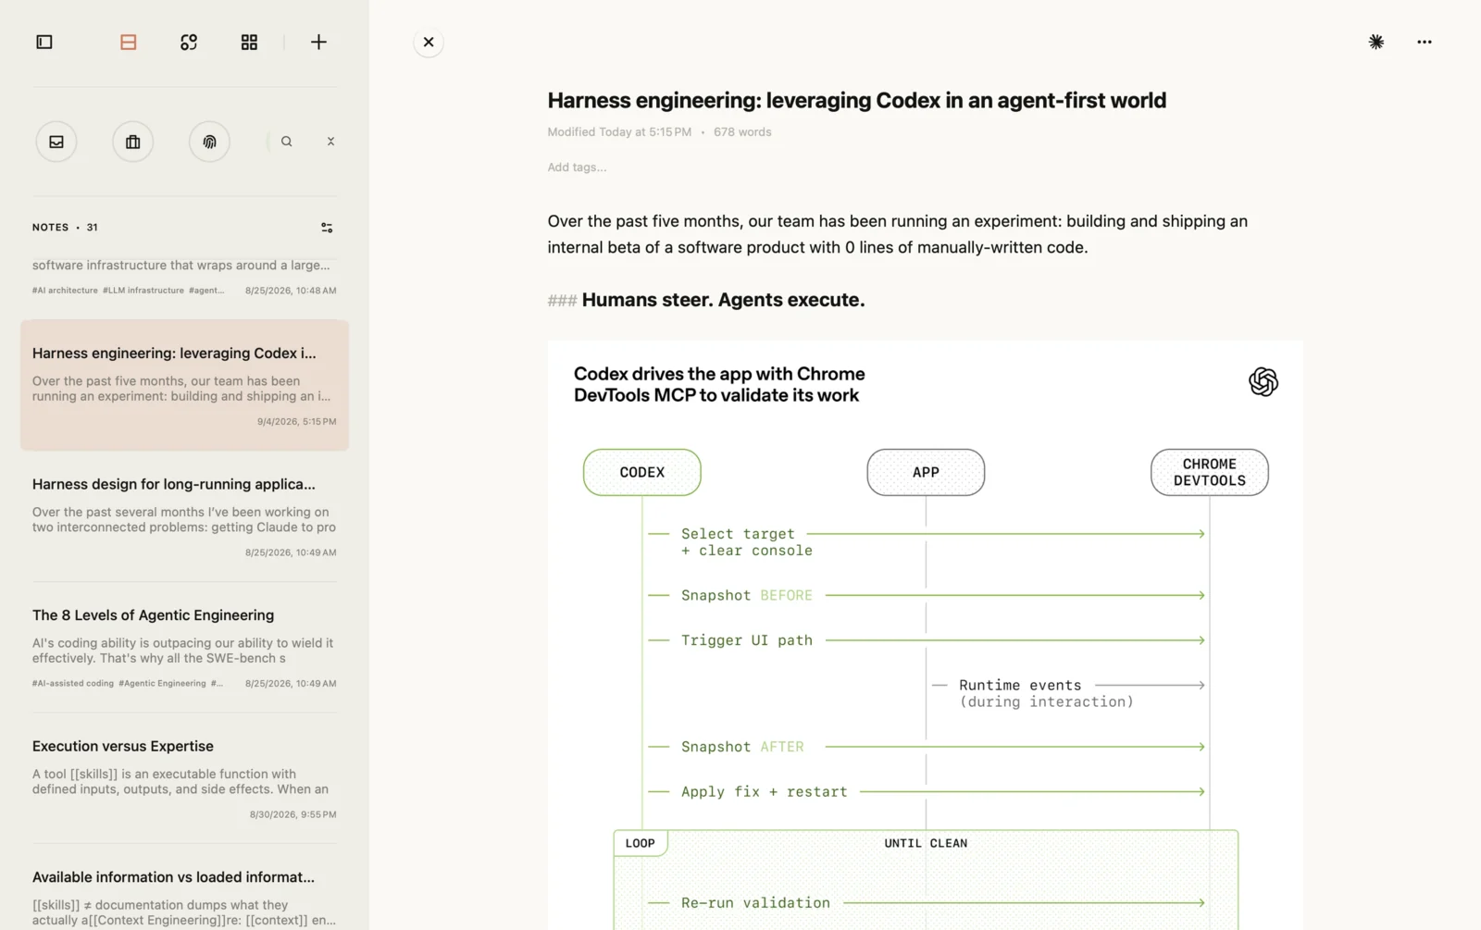Open the Harness design for long-running note
The image size is (1481, 930).
pos(184,516)
